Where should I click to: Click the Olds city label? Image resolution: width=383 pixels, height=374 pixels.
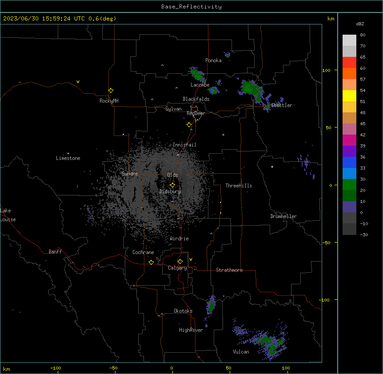pos(172,175)
